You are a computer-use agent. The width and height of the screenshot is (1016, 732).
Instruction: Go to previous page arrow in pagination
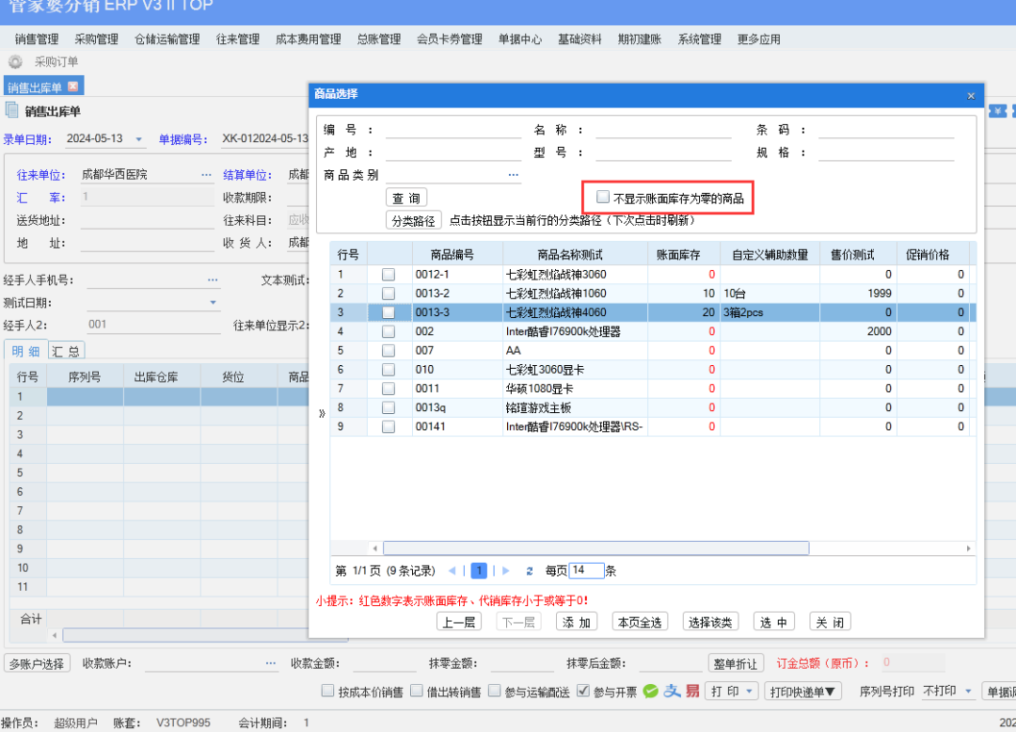click(452, 571)
